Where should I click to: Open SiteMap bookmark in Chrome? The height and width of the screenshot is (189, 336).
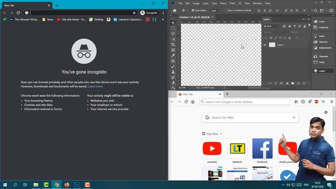pyautogui.click(x=96, y=19)
